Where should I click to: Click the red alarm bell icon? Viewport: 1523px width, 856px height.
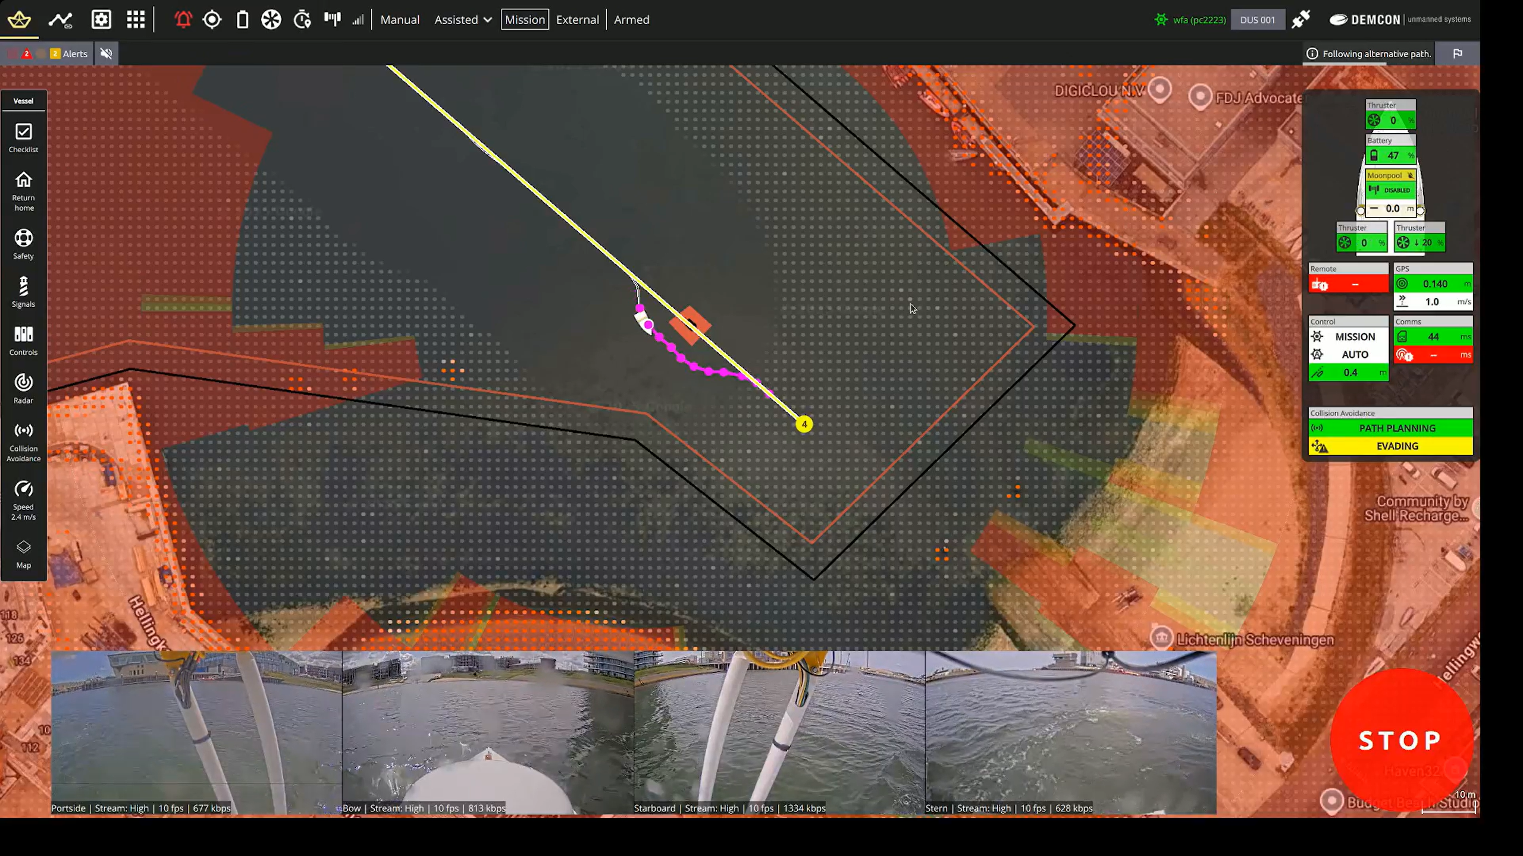tap(183, 20)
